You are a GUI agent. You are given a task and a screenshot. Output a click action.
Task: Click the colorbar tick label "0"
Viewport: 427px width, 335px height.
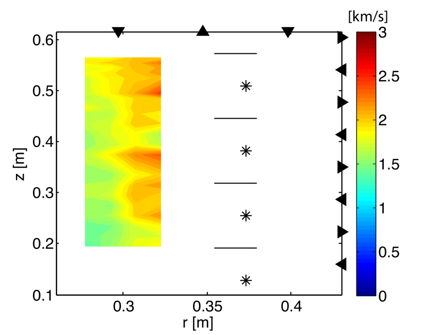(382, 296)
